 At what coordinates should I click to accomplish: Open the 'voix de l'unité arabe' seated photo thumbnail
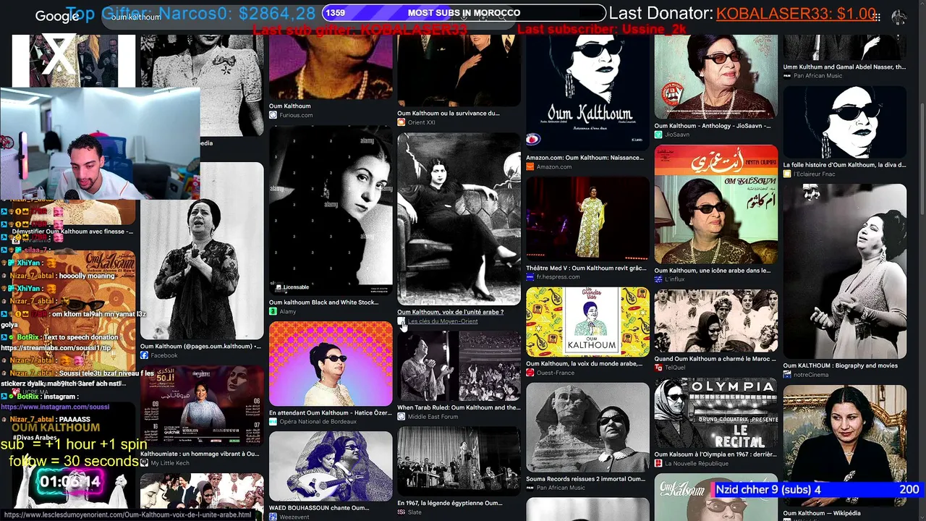(x=459, y=219)
